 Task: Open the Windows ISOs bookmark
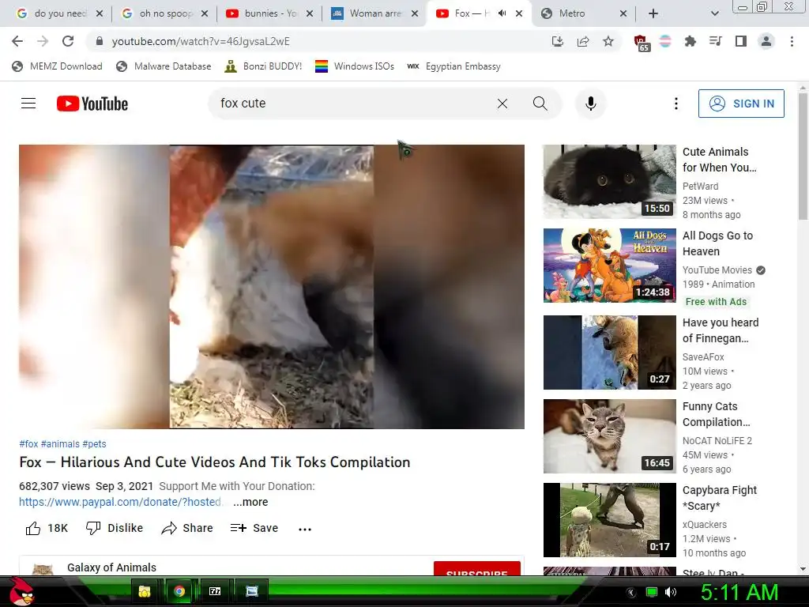coord(355,66)
